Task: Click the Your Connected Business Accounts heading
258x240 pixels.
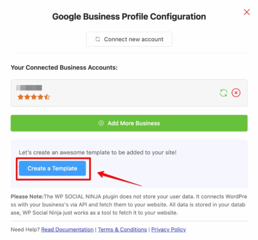Action: pyautogui.click(x=64, y=68)
